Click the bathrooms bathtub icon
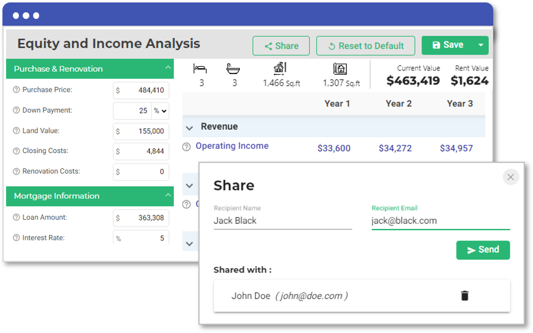Screen dimensions: 533x333 [x=233, y=69]
